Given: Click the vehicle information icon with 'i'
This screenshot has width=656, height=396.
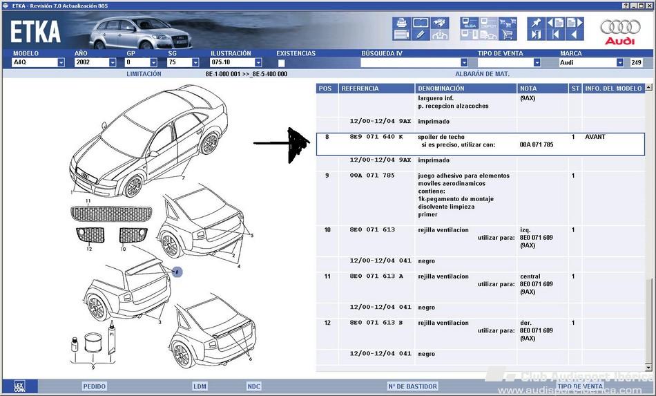Looking at the screenshot, I should coord(439,35).
